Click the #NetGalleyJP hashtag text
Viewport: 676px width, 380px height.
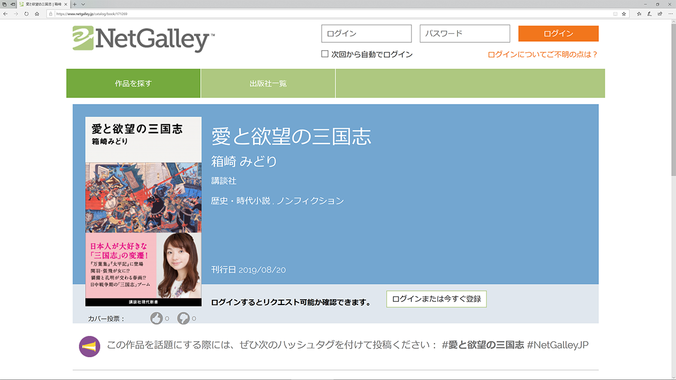click(x=558, y=345)
